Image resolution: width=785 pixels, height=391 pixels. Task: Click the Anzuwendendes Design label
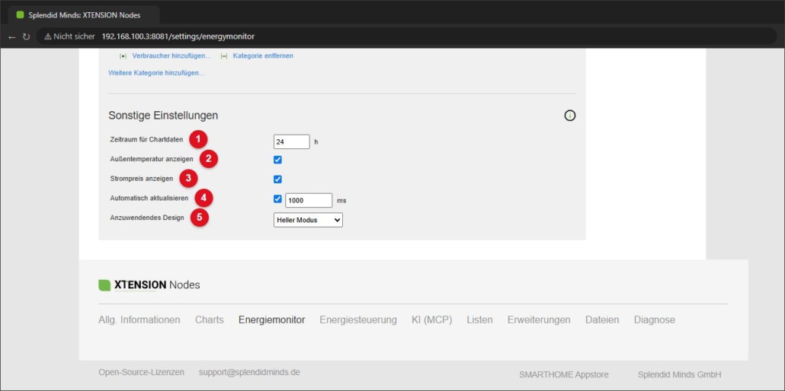point(147,218)
